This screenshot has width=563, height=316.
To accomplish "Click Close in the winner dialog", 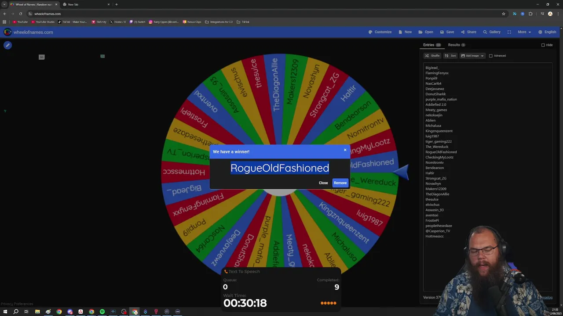I will click(323, 183).
